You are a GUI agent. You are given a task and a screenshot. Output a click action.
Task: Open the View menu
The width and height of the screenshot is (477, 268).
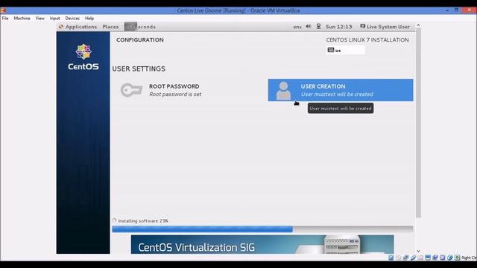[x=40, y=18]
